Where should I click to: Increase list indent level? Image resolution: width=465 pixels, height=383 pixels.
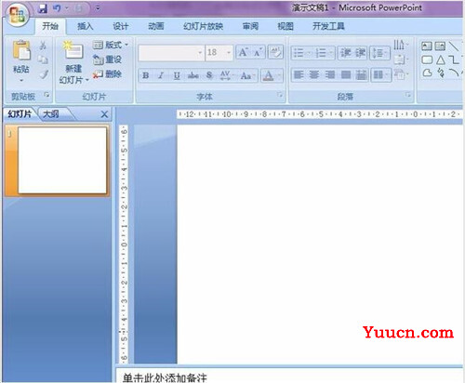coord(360,53)
